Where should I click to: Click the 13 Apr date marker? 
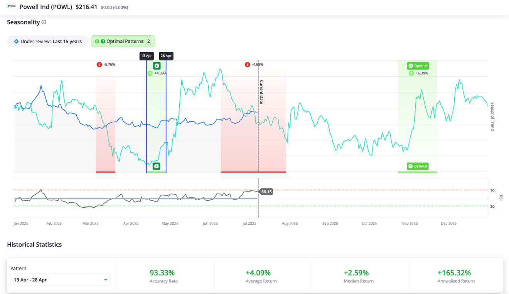click(147, 56)
